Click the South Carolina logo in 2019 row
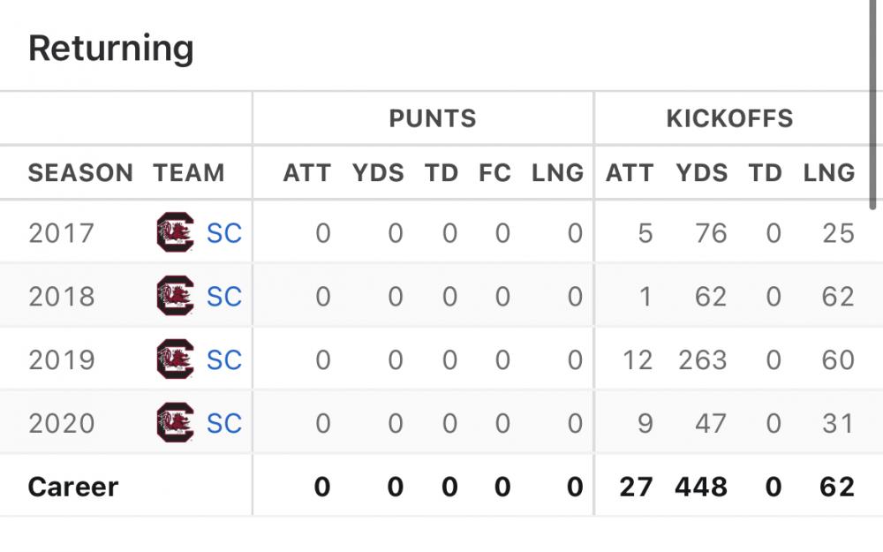This screenshot has width=883, height=552. [x=174, y=360]
